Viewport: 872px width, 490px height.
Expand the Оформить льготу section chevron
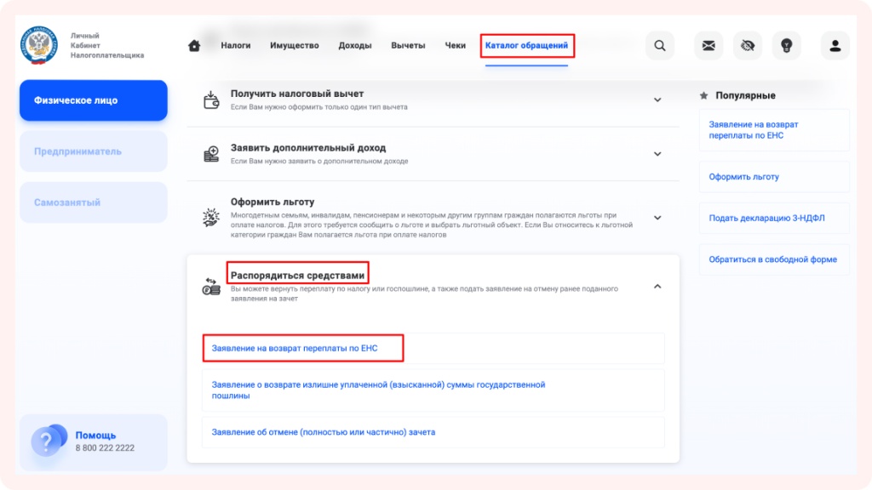(x=657, y=218)
